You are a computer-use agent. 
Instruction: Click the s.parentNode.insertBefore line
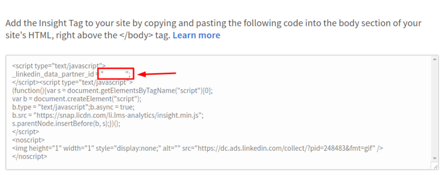66,124
